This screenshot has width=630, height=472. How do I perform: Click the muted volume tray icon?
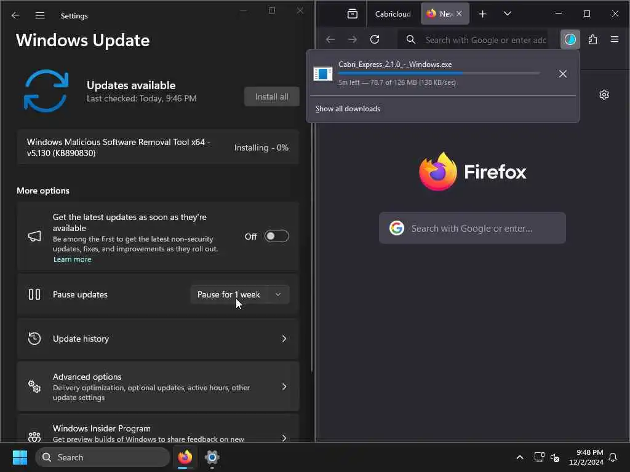(x=555, y=457)
